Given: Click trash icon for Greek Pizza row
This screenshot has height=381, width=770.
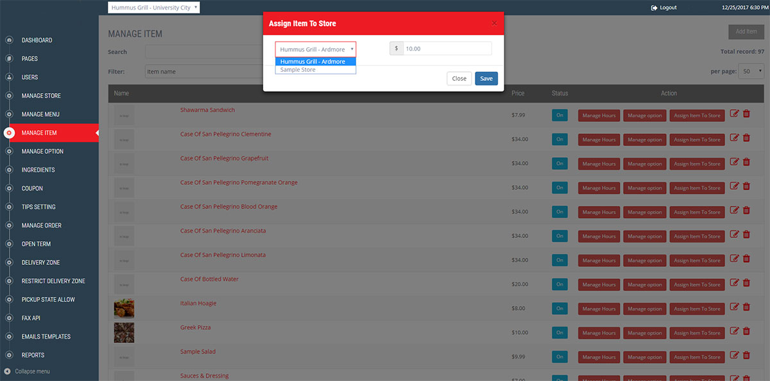Looking at the screenshot, I should point(746,331).
